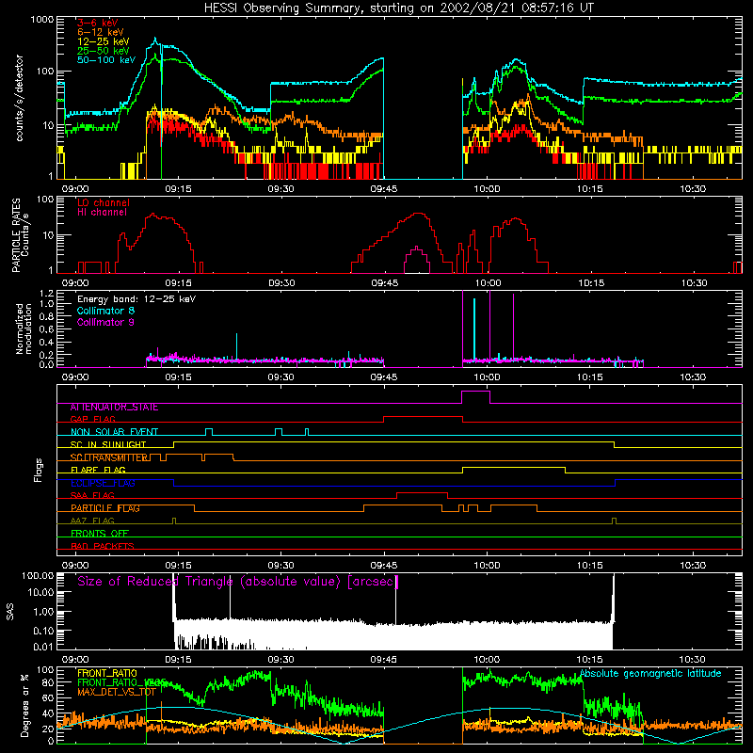Click the BAD_PACKETS flag label
Screen dimensions: 753x753
pyautogui.click(x=103, y=546)
